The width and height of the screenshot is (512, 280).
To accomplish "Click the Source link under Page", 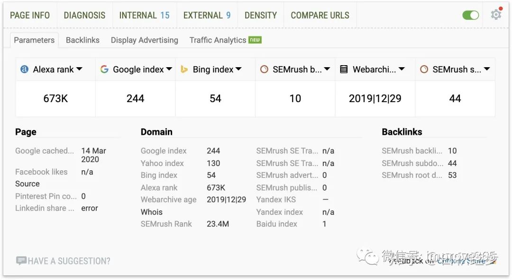I will click(27, 184).
